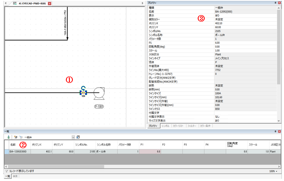
Task: Click the シンボル名称 column header
Action: (x=107, y=145)
